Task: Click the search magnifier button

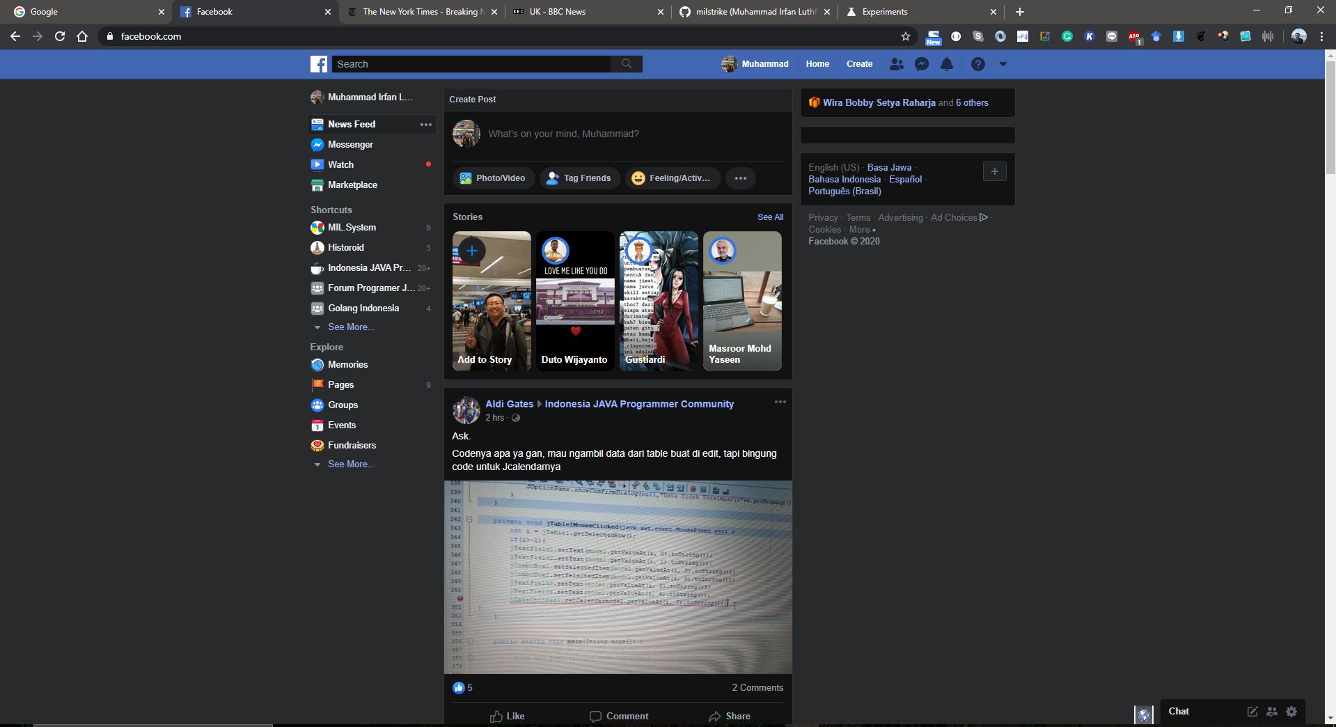Action: point(627,64)
